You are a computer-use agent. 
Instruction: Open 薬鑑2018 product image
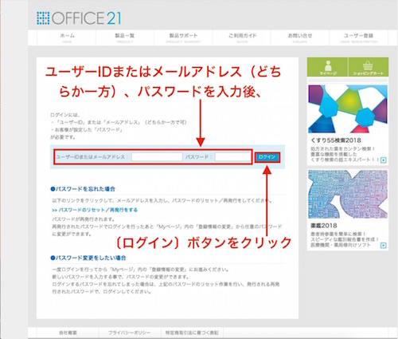(348, 195)
